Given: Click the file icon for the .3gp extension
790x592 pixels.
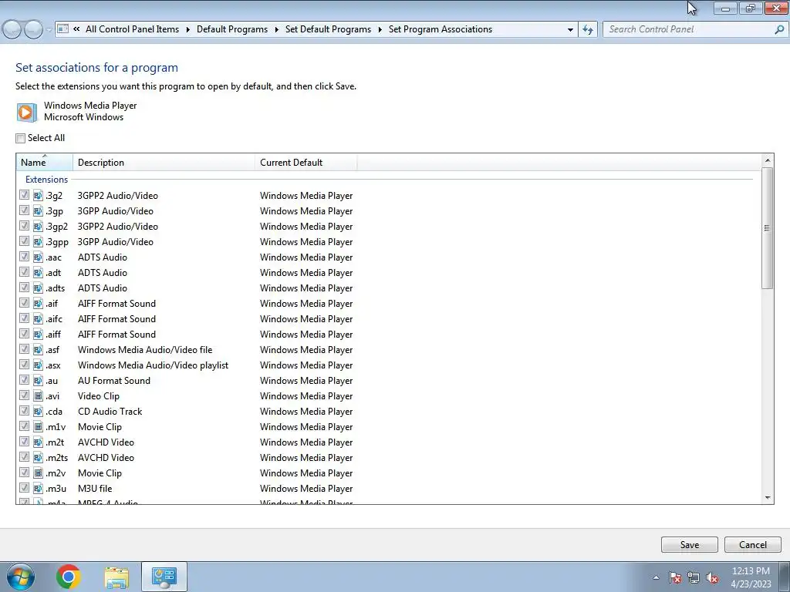Looking at the screenshot, I should [x=38, y=211].
